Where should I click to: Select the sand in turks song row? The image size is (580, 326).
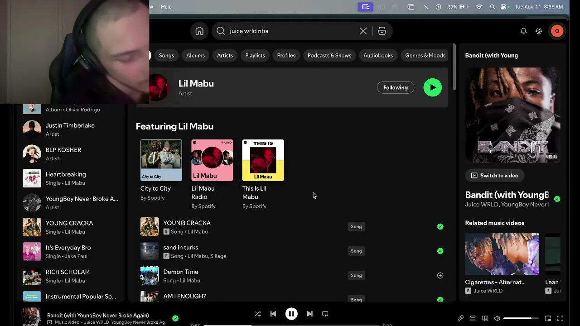coord(292,251)
